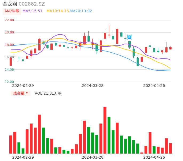Image resolution: width=183 pixels, height=161 pixels.
Task: Select the MA/牛熊 indicator button
Action: 12,11
